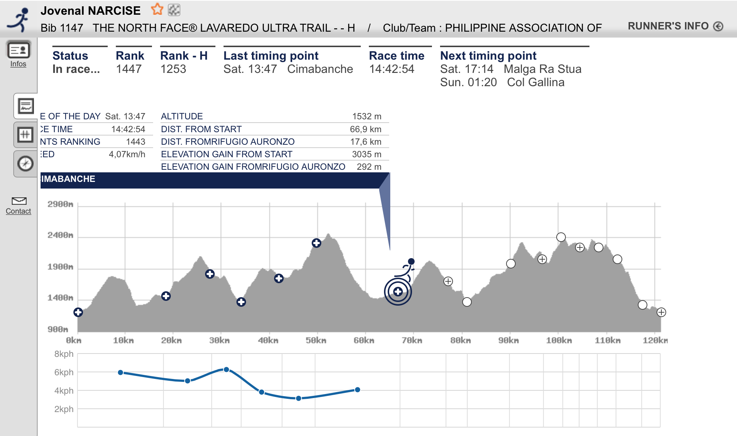
Task: Open the compass map view icon
Action: pyautogui.click(x=25, y=163)
